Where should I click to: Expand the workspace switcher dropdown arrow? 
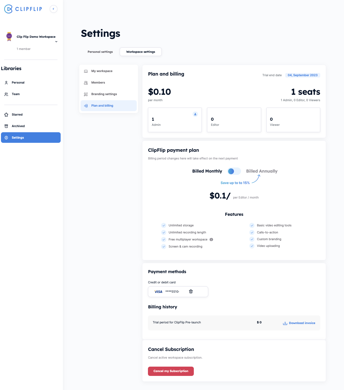[56, 42]
